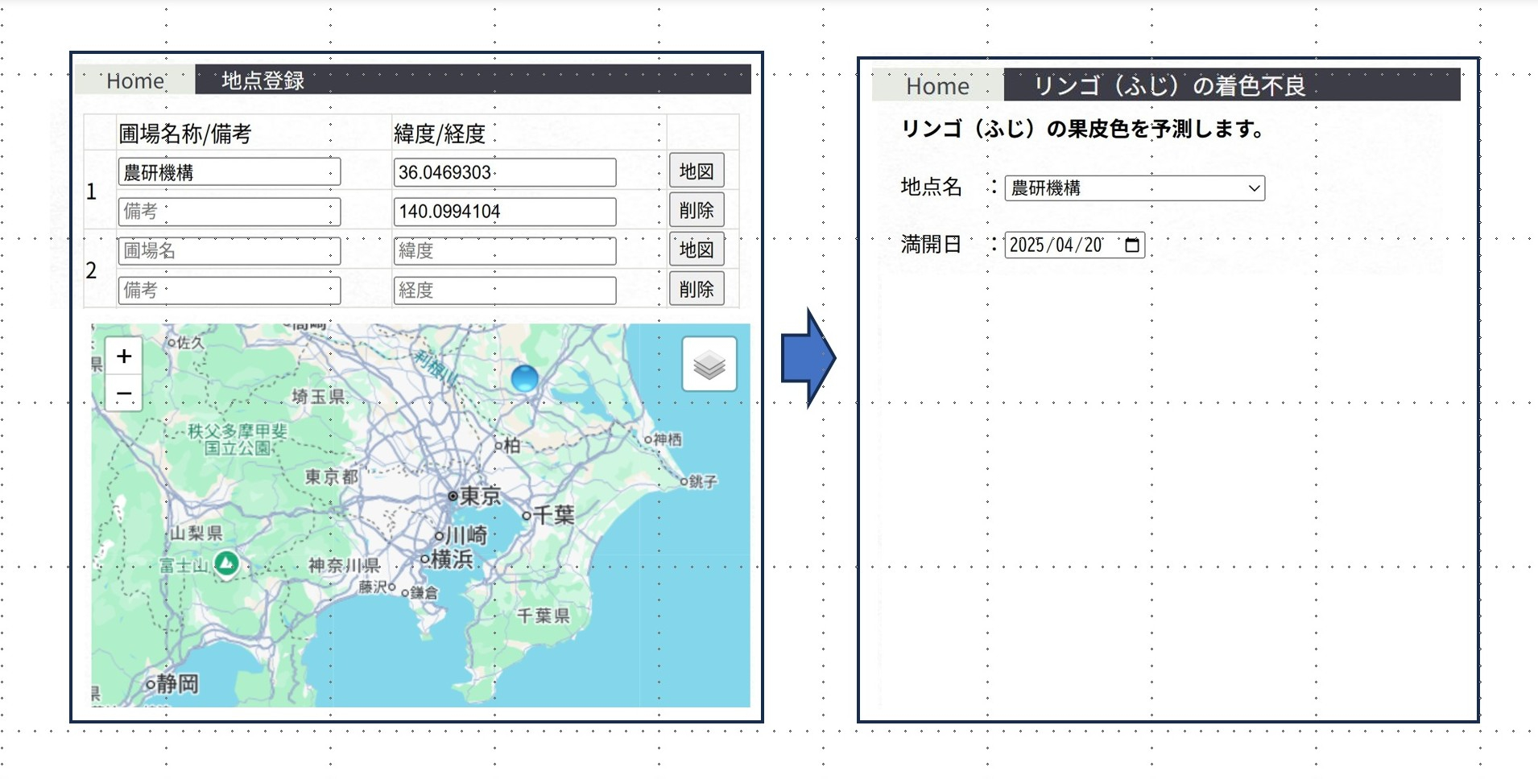Select the 地点登録 header tab

[x=263, y=80]
